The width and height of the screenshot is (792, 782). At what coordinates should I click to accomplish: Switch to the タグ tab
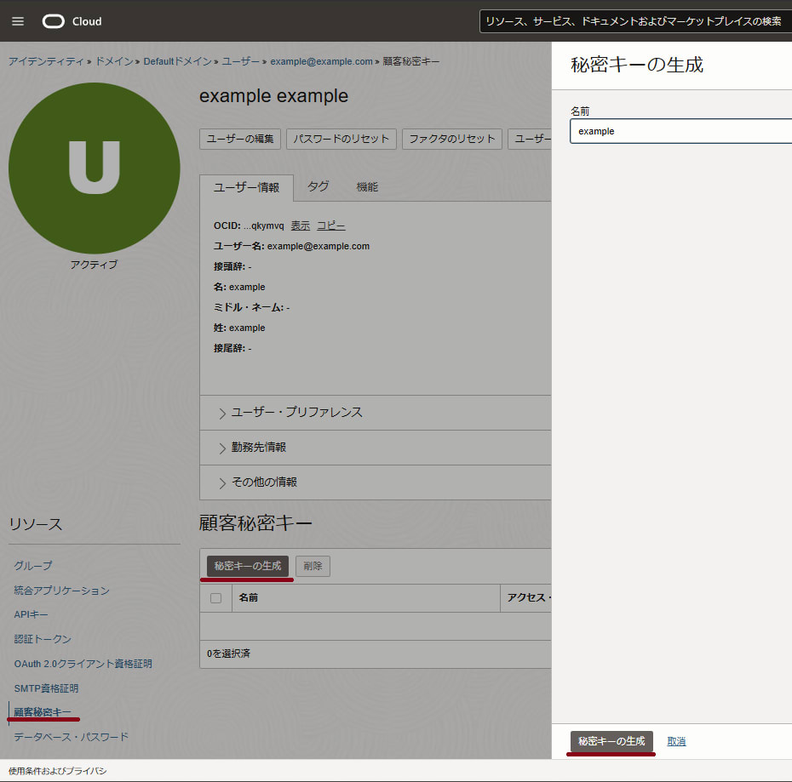coord(319,186)
